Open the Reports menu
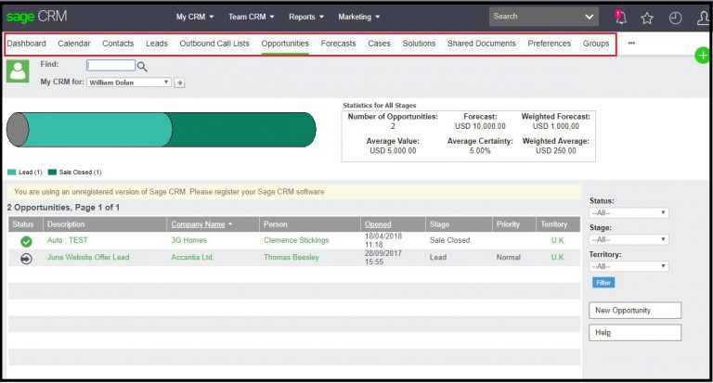713x383 pixels. [306, 17]
